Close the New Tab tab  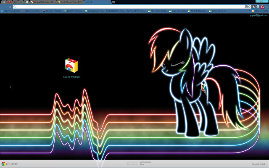tap(109, 2)
